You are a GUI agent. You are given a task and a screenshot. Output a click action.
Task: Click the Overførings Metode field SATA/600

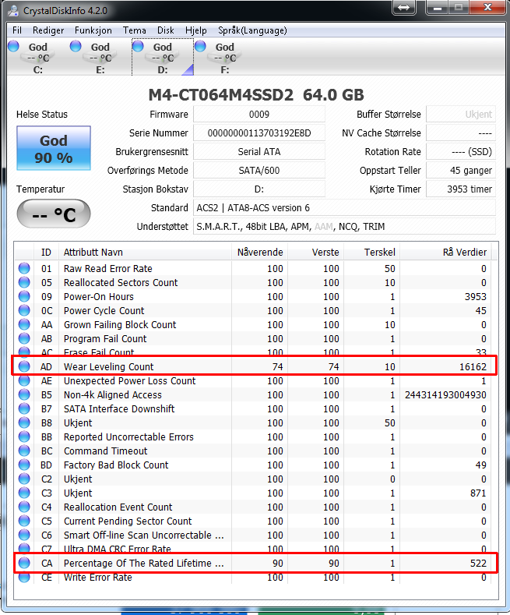(259, 170)
